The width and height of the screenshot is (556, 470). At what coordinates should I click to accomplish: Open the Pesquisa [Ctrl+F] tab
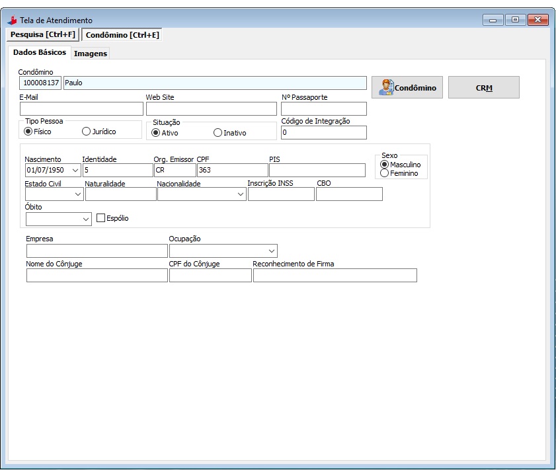[x=42, y=34]
